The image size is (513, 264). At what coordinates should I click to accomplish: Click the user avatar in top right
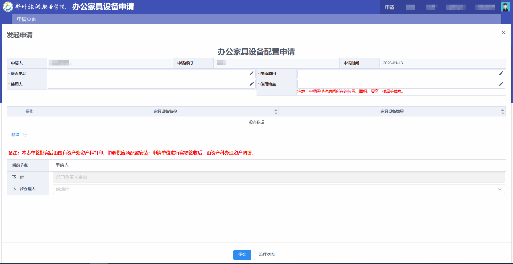pos(505,7)
